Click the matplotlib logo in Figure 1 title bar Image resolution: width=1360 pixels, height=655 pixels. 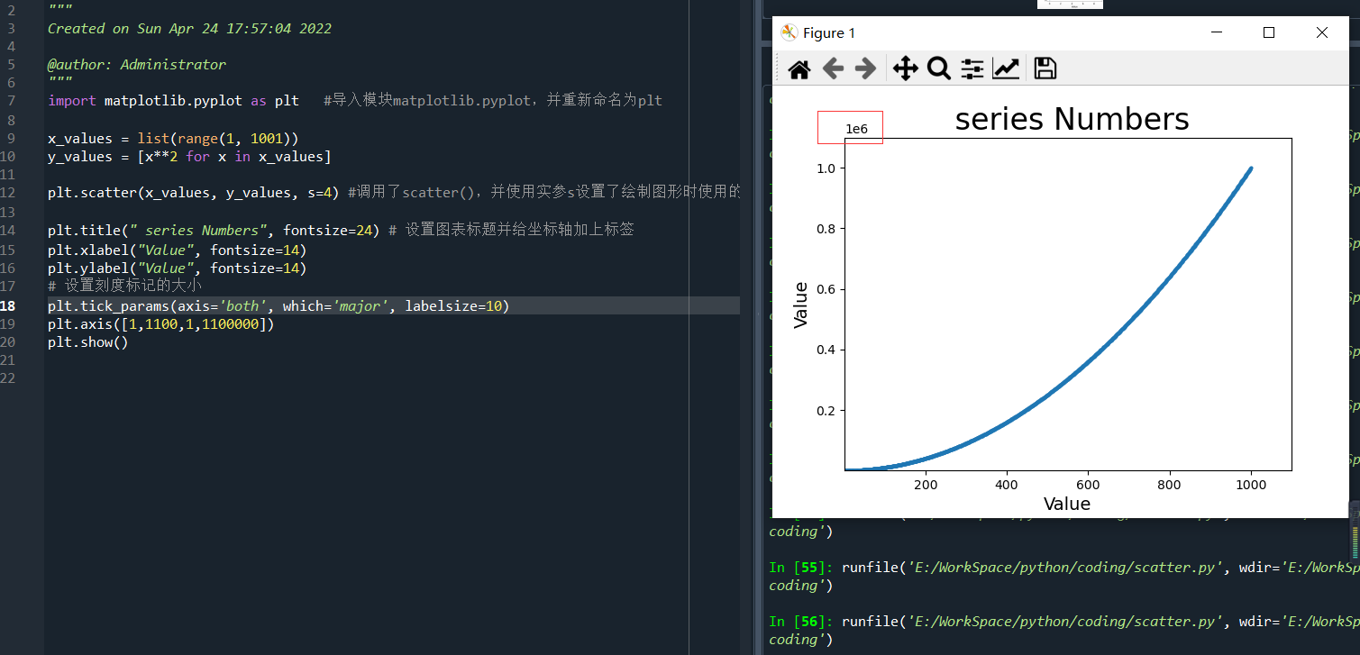787,32
